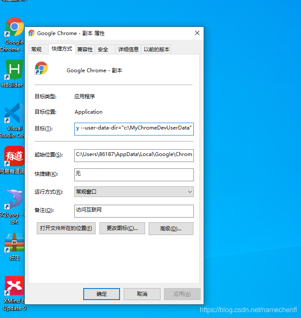The width and height of the screenshot is (301, 318).
Task: Select the 网易有道词典 desktop icon
Action: [14, 156]
